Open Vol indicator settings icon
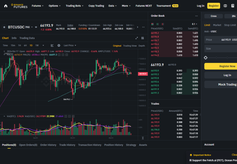Screen dimensions: 237x164 (x=69, y=116)
